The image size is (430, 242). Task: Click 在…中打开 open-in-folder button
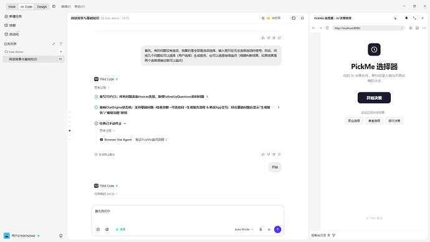tap(271, 18)
